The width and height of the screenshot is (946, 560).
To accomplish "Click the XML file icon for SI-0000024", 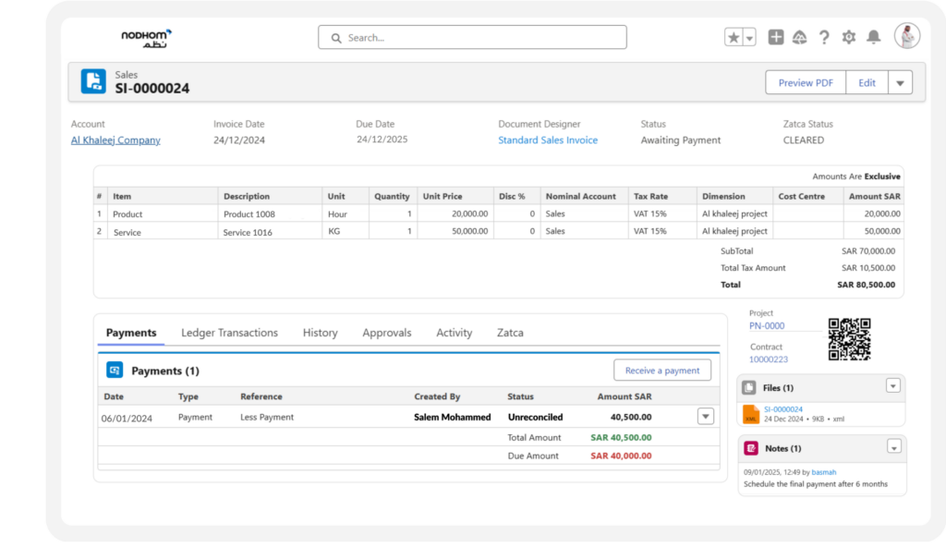I will click(751, 414).
